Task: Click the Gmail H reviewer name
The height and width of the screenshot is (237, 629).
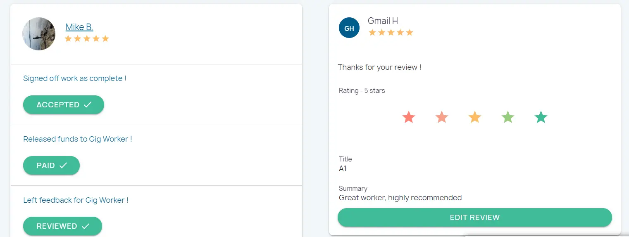Action: click(x=383, y=21)
